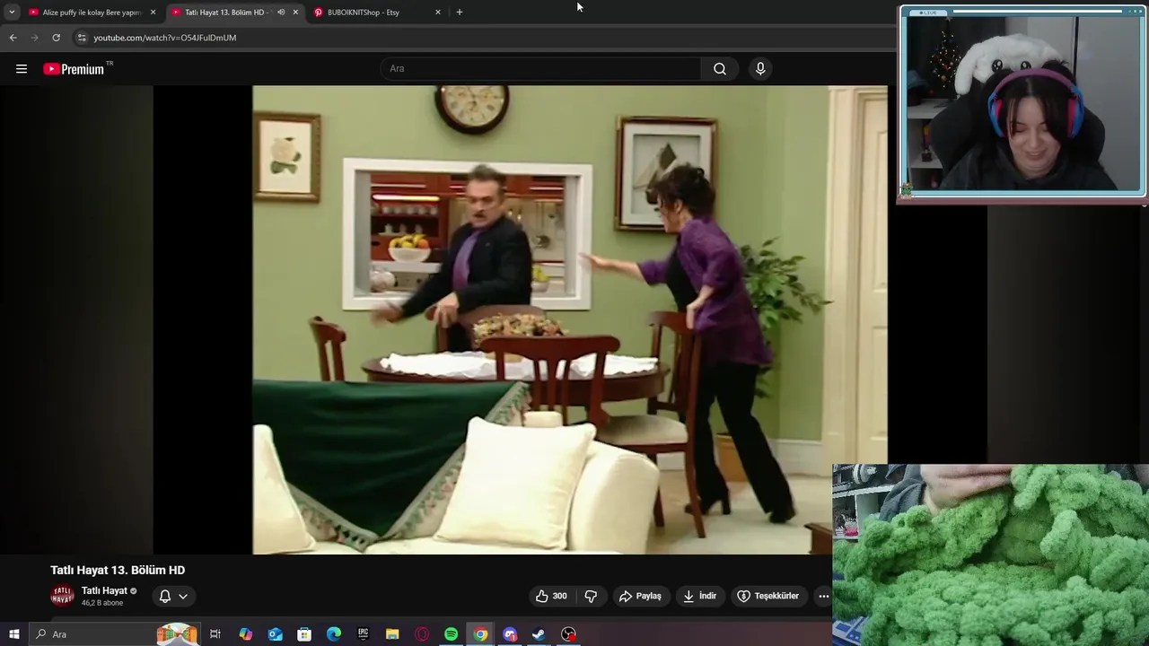The height and width of the screenshot is (646, 1149).
Task: Open Spotify from the taskbar
Action: [451, 634]
